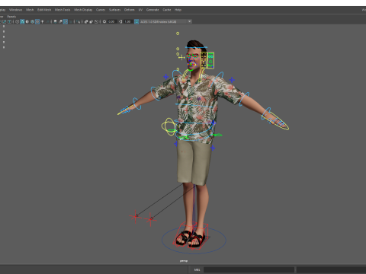Click the Safe Action gate icon
The height and width of the screenshot is (274, 366).
5,21
